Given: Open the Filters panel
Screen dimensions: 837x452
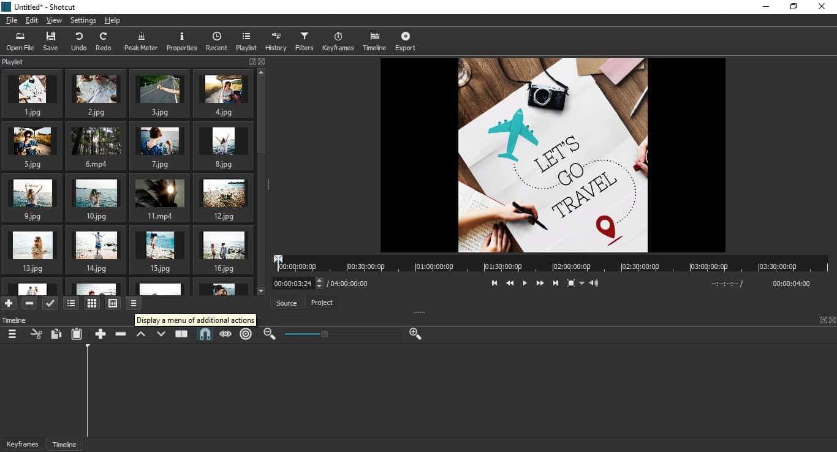Looking at the screenshot, I should click(303, 40).
